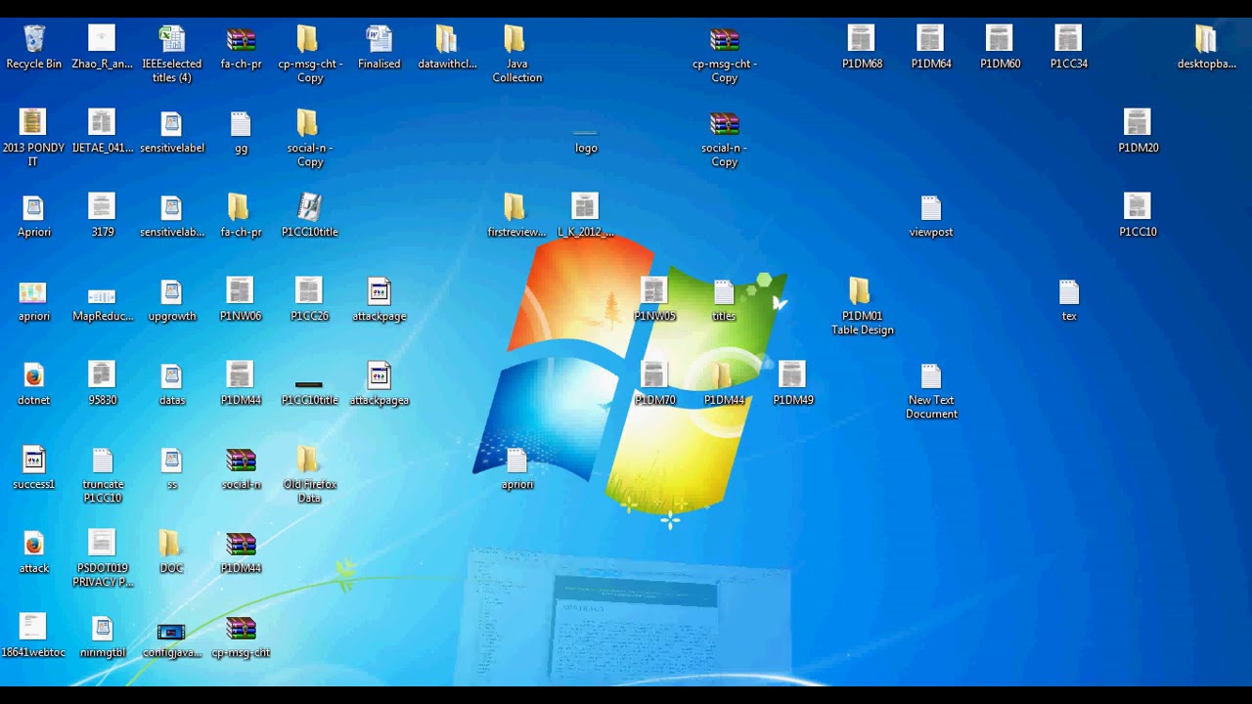
Task: Select the datawithcl... folder icon
Action: 447,40
